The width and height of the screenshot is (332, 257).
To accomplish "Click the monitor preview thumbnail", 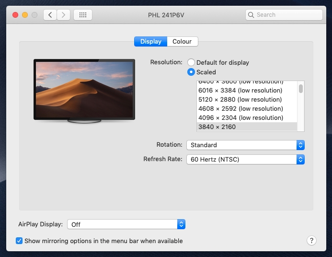I will pyautogui.click(x=84, y=91).
